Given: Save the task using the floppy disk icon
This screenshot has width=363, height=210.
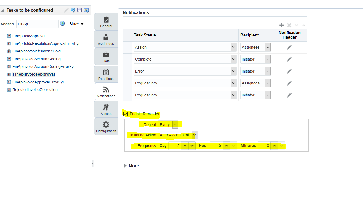Looking at the screenshot, I should tap(80, 10).
